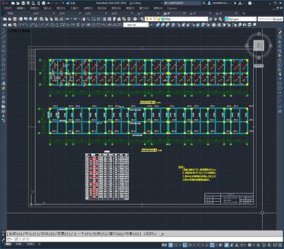Select the Table tool in Draw toolbar

click(x=3, y=111)
